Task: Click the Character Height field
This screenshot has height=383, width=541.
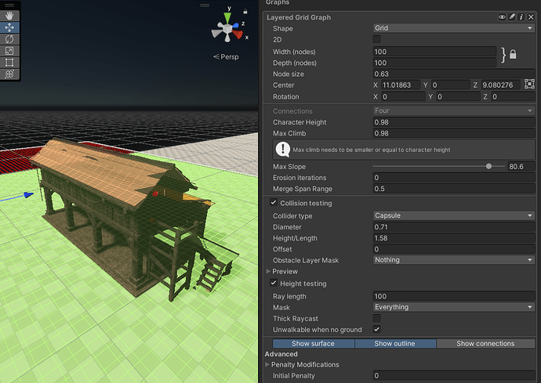Action: tap(454, 122)
